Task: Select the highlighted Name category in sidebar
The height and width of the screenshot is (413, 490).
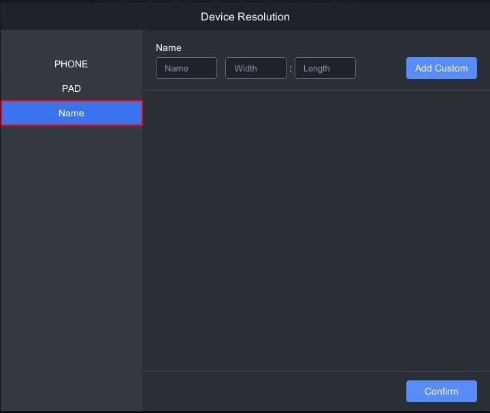Action: 71,113
